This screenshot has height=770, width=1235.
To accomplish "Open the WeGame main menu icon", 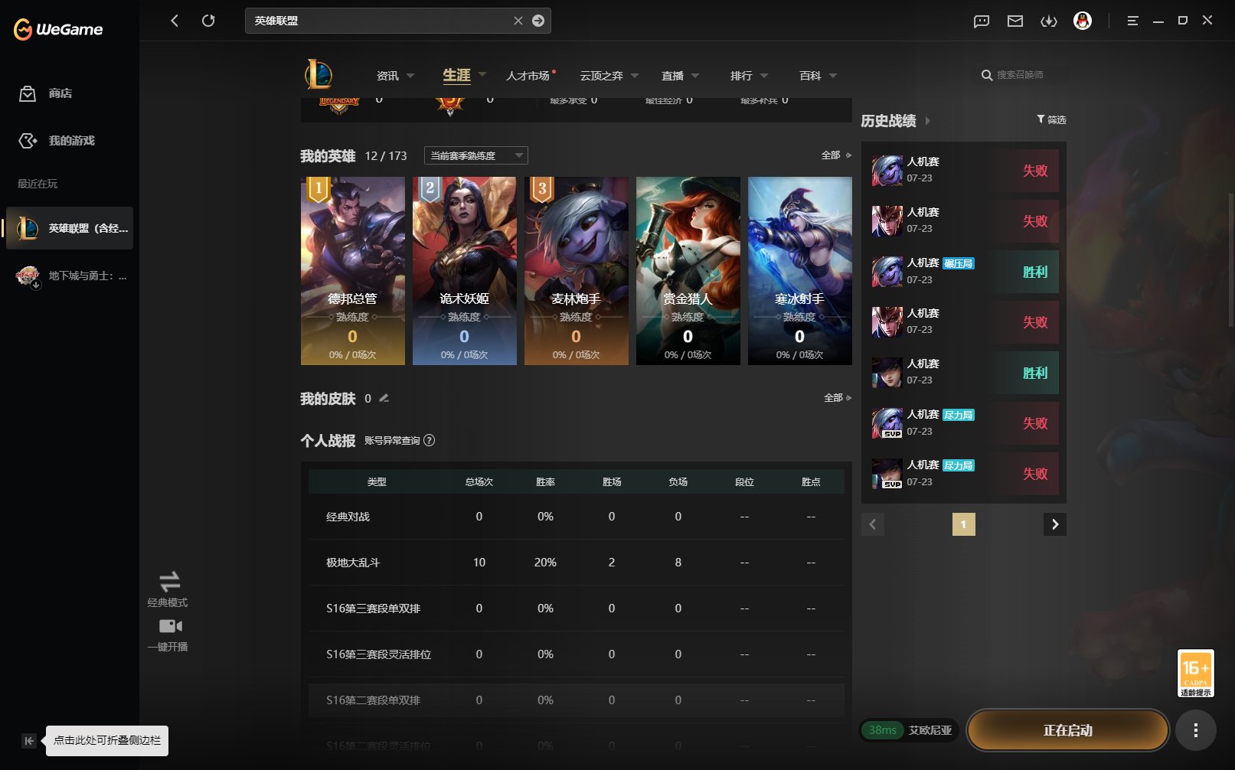I will (x=1133, y=21).
